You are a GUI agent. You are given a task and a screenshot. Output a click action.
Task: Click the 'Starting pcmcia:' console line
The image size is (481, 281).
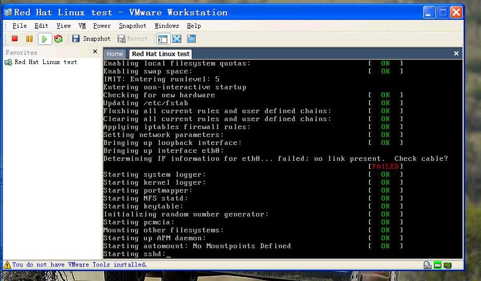tap(139, 222)
